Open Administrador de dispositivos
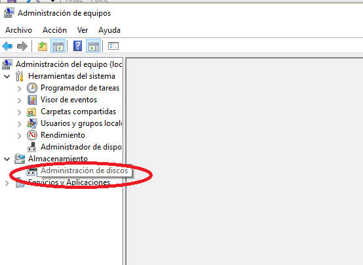The width and height of the screenshot is (363, 265). click(81, 147)
